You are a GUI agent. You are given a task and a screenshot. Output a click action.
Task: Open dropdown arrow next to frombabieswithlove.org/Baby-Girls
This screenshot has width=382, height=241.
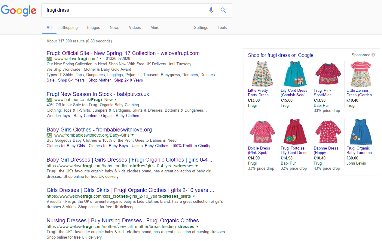pyautogui.click(x=133, y=135)
